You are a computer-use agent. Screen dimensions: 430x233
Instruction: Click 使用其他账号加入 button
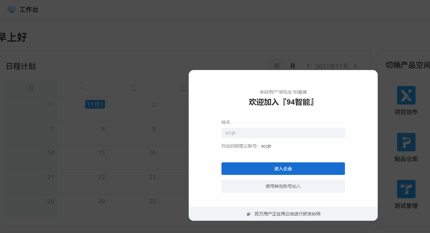(x=283, y=186)
